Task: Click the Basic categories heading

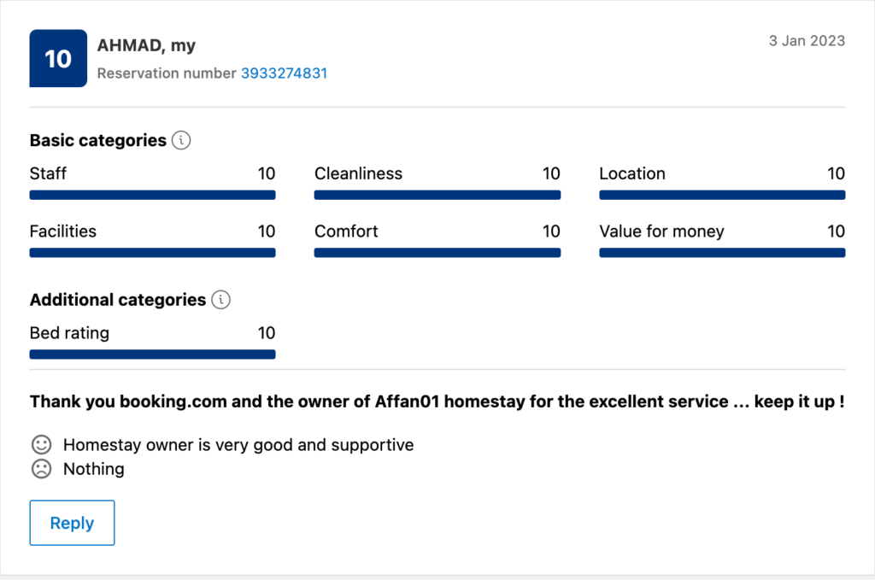Action: tap(97, 140)
